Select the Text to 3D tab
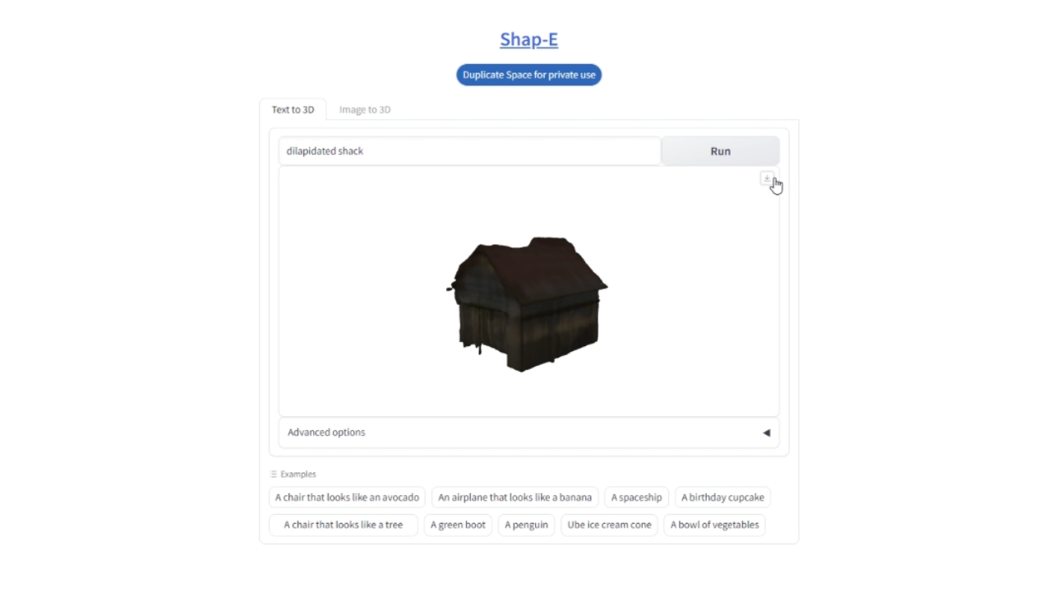 [x=293, y=109]
